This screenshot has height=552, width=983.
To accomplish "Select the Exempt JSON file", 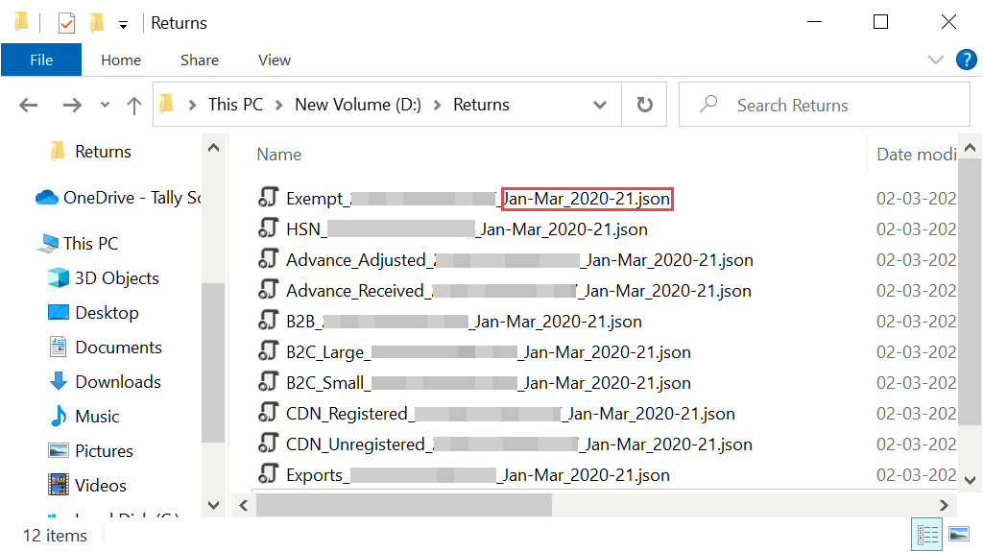I will (478, 199).
